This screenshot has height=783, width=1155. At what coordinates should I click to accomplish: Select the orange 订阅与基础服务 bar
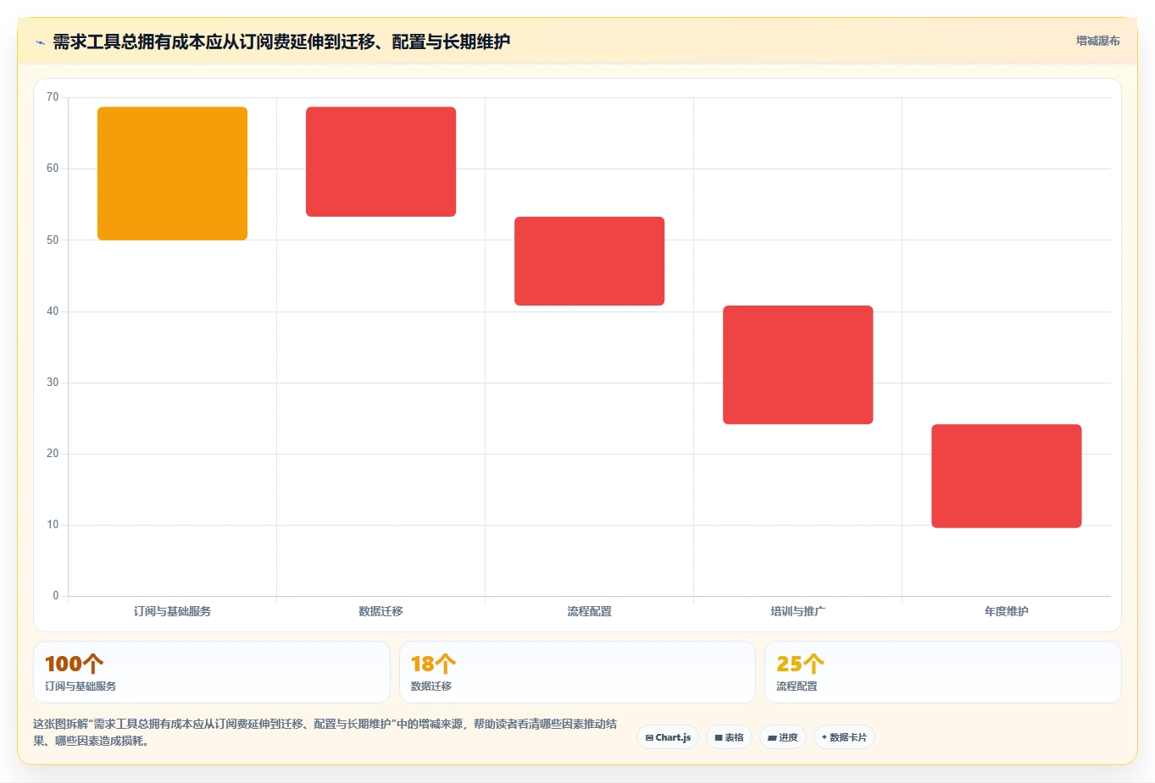(172, 174)
